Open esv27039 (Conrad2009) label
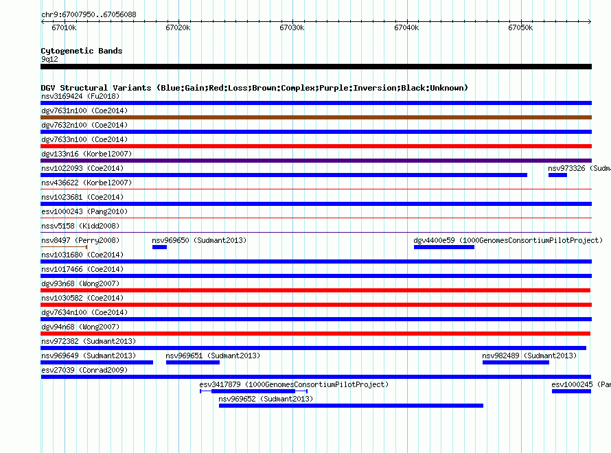 [84, 370]
